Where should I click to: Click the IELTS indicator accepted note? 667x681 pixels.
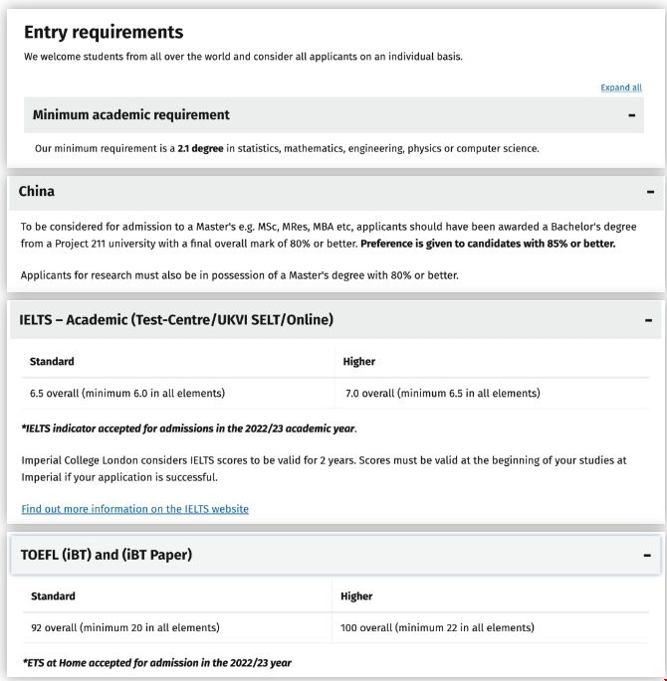click(x=188, y=428)
